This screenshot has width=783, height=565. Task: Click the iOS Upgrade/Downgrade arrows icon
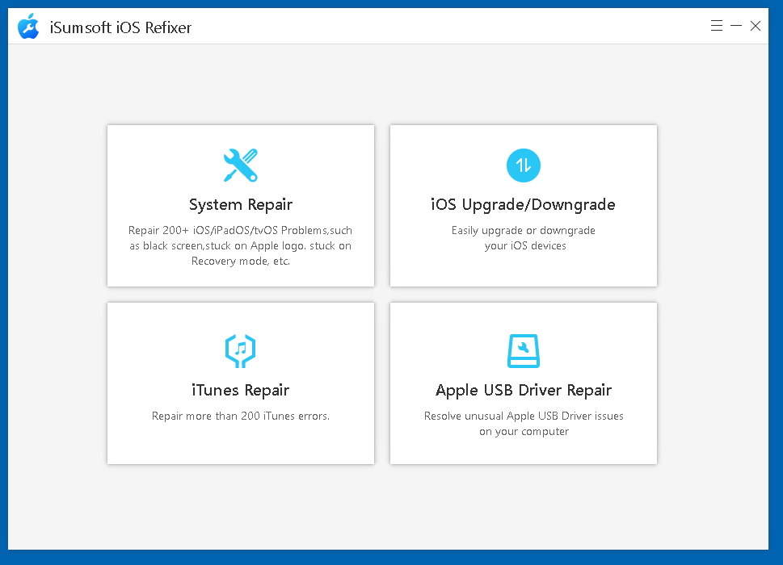coord(524,165)
